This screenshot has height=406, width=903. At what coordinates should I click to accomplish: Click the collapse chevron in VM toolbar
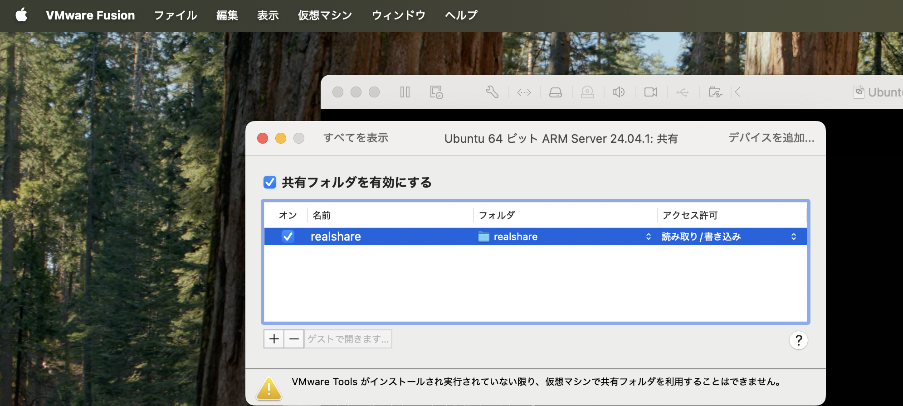click(738, 92)
